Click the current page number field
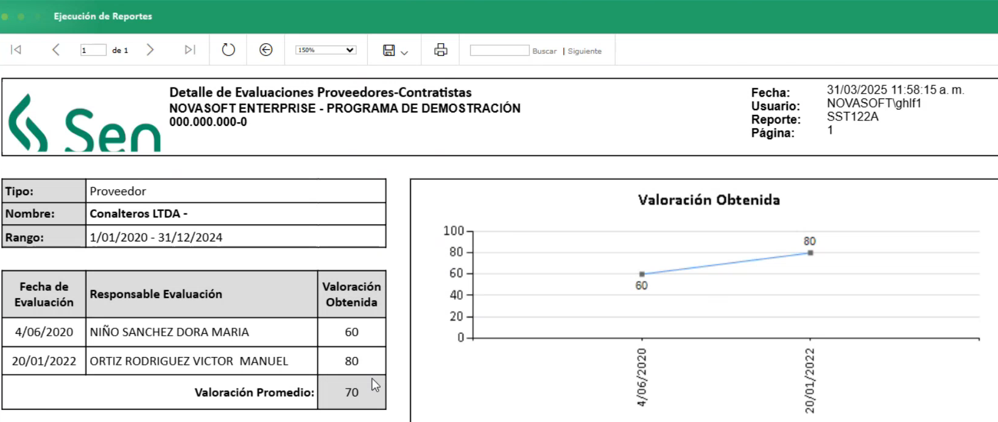 pos(93,50)
